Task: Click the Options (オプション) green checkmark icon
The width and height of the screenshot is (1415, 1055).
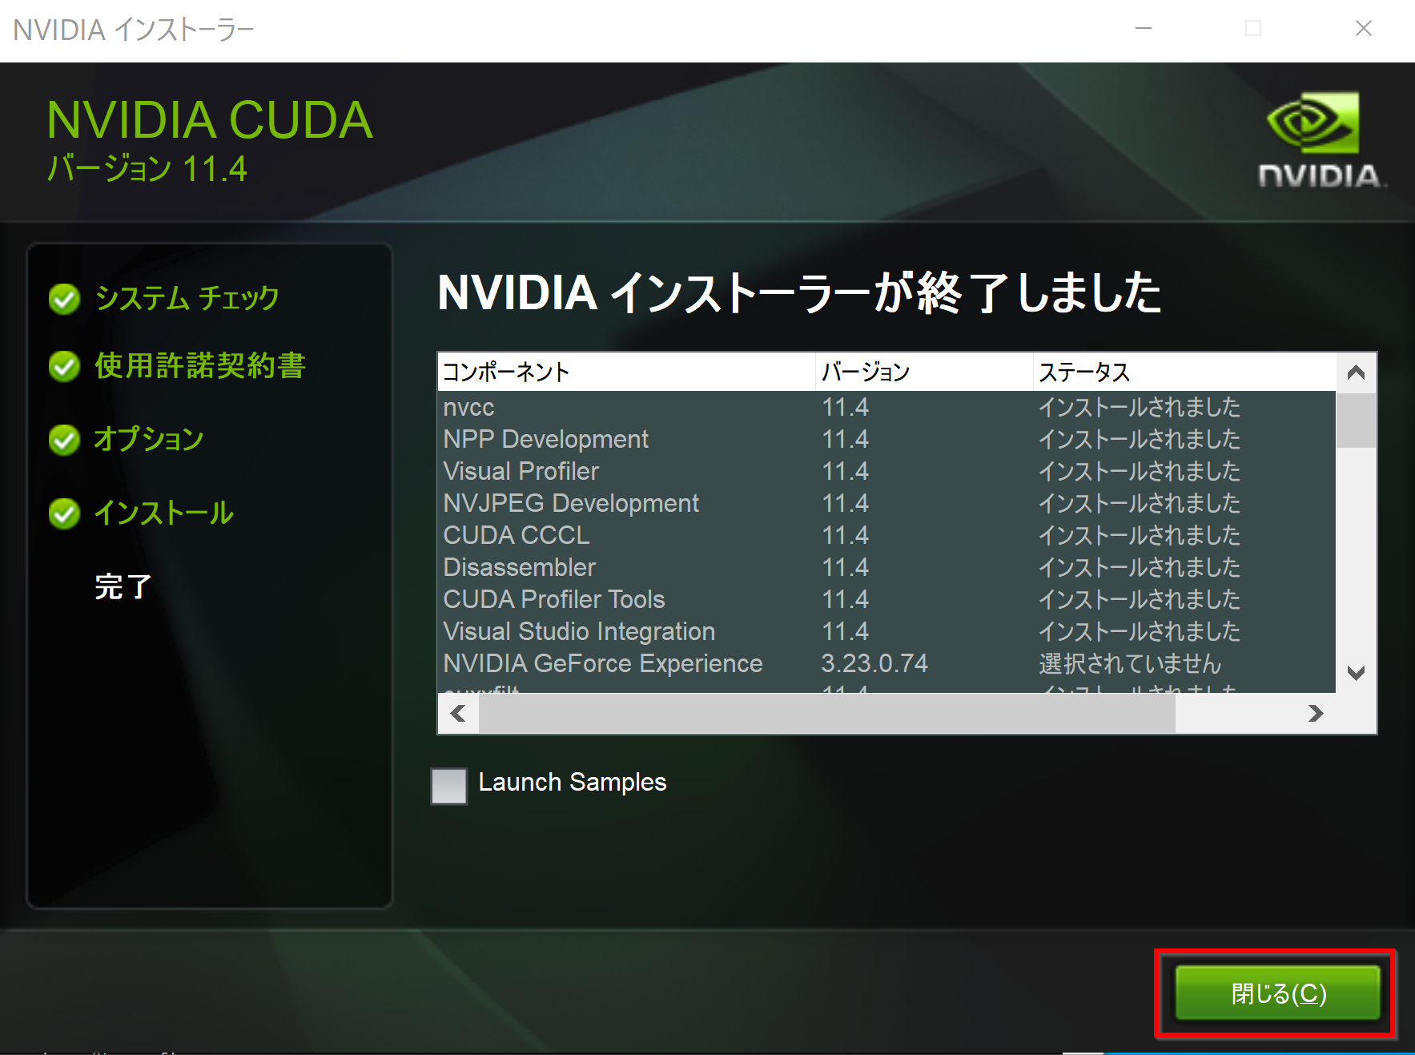Action: pos(64,440)
